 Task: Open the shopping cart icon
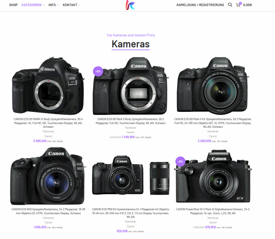pyautogui.click(x=238, y=5)
